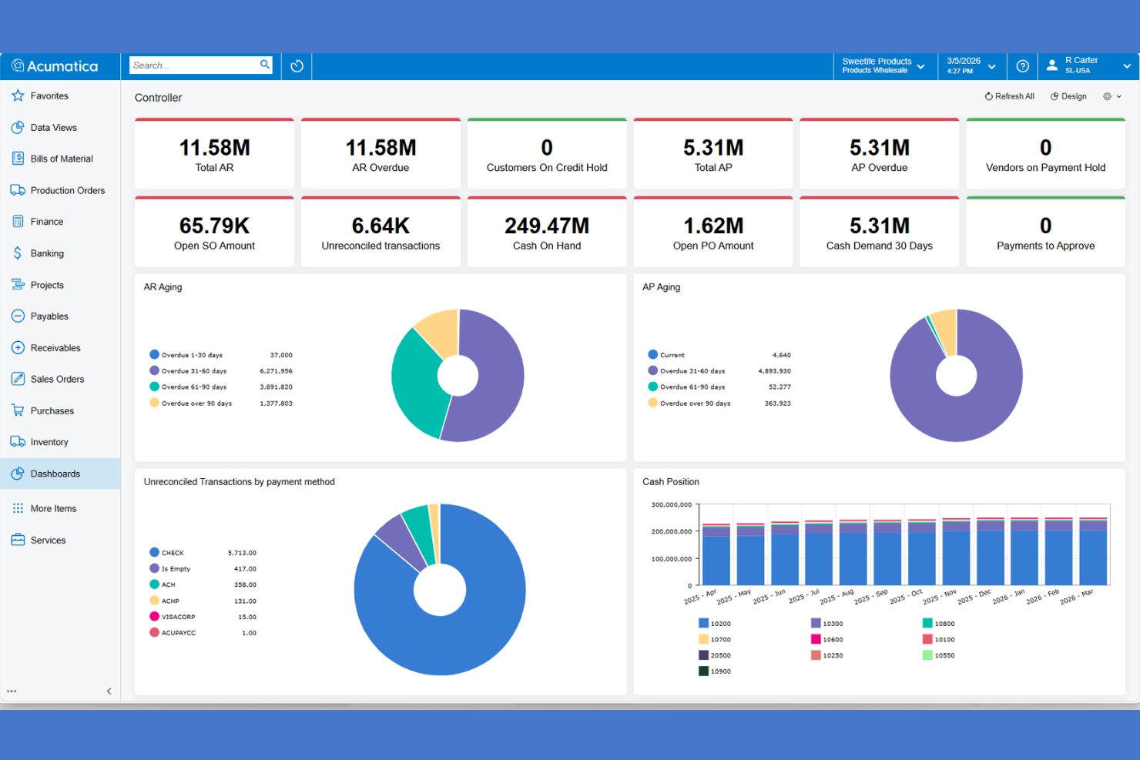Open Production Orders truck icon
This screenshot has width=1140, height=760.
tap(18, 189)
